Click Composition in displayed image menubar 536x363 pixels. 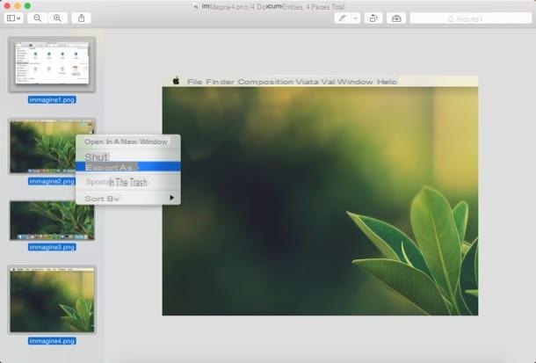(x=265, y=82)
